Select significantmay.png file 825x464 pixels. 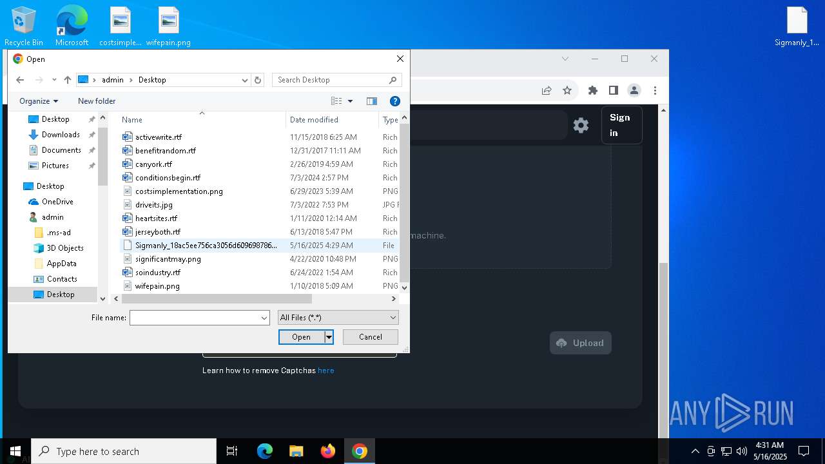(168, 259)
